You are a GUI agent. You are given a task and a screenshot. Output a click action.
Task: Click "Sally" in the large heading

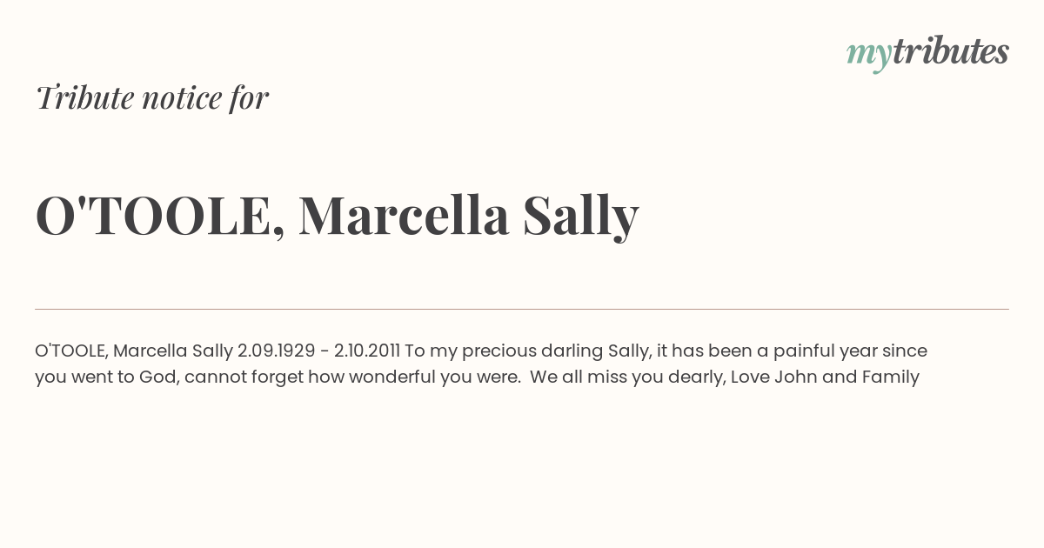tap(580, 216)
